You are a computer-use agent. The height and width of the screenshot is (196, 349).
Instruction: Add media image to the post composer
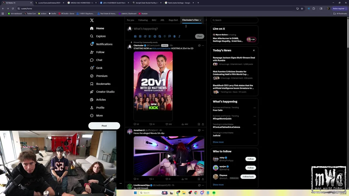(135, 36)
